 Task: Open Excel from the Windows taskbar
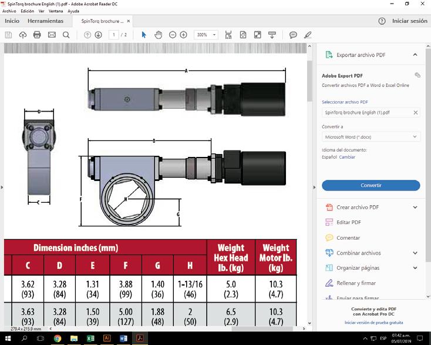coord(90,339)
